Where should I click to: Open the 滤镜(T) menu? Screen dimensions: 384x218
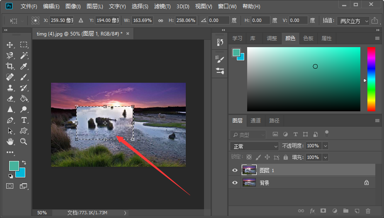coord(162,7)
